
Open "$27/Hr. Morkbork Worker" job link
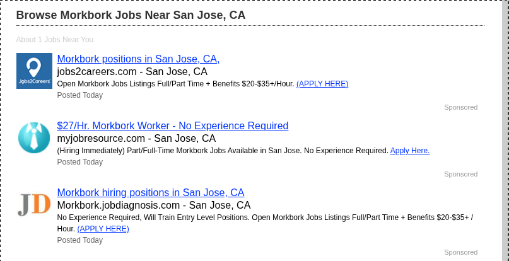click(172, 126)
